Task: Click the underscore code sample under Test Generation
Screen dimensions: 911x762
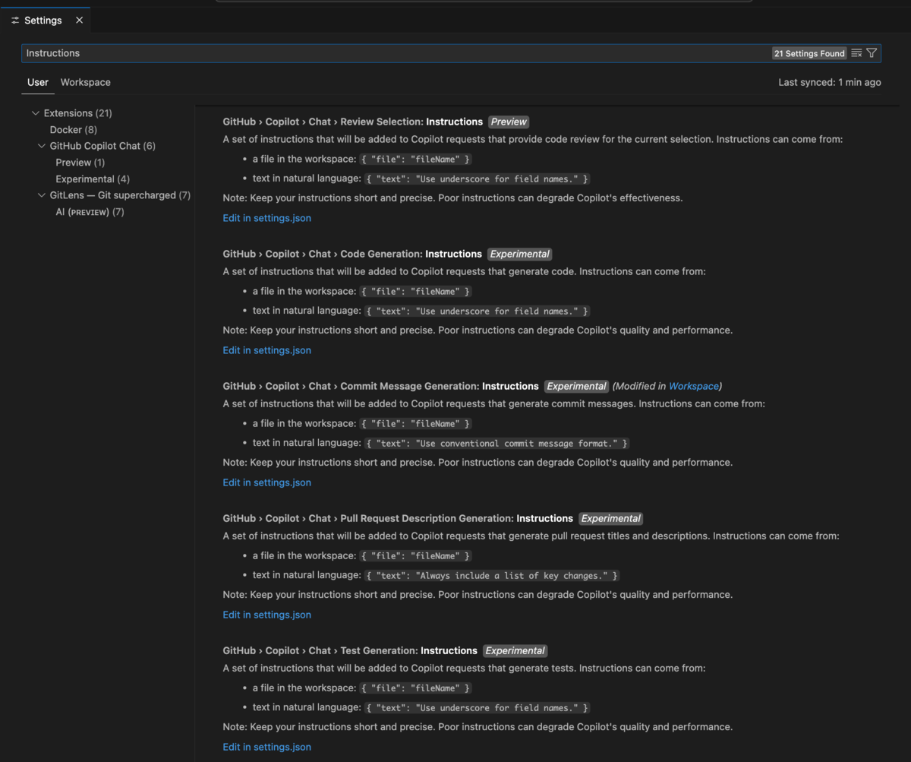Action: (x=478, y=707)
